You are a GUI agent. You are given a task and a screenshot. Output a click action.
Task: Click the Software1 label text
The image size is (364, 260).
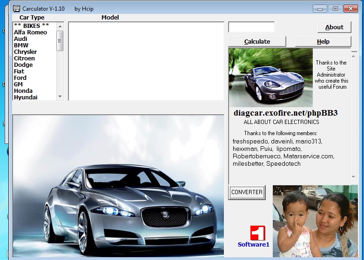tap(254, 245)
